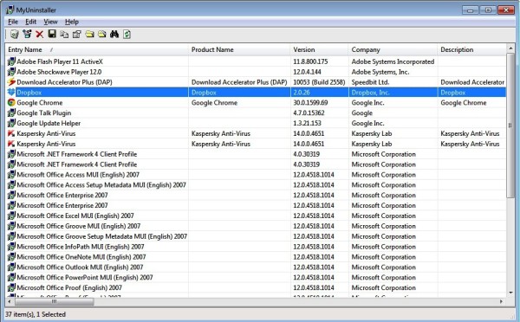Open the Edit menu
Viewport: 520px width, 322px height.
coord(31,22)
